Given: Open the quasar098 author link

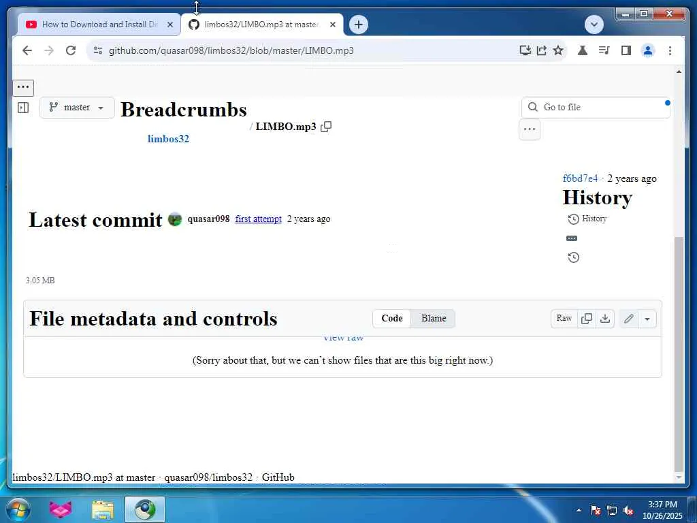Looking at the screenshot, I should coord(208,219).
